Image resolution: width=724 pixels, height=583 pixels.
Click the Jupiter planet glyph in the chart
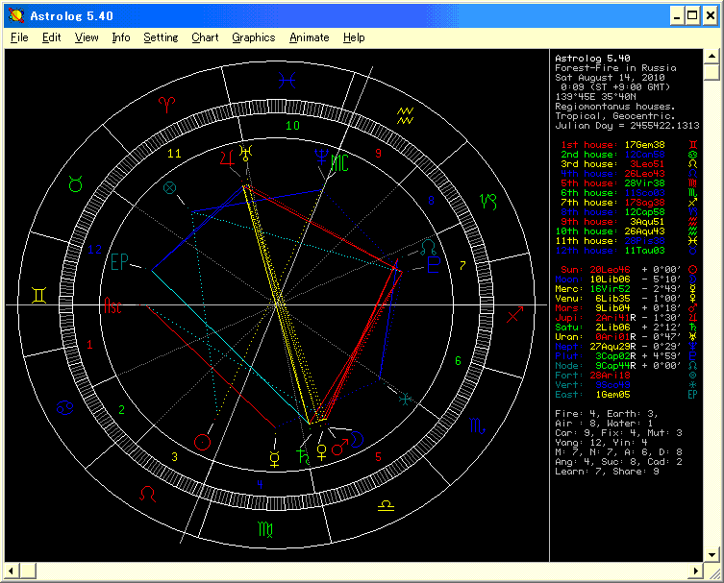228,158
